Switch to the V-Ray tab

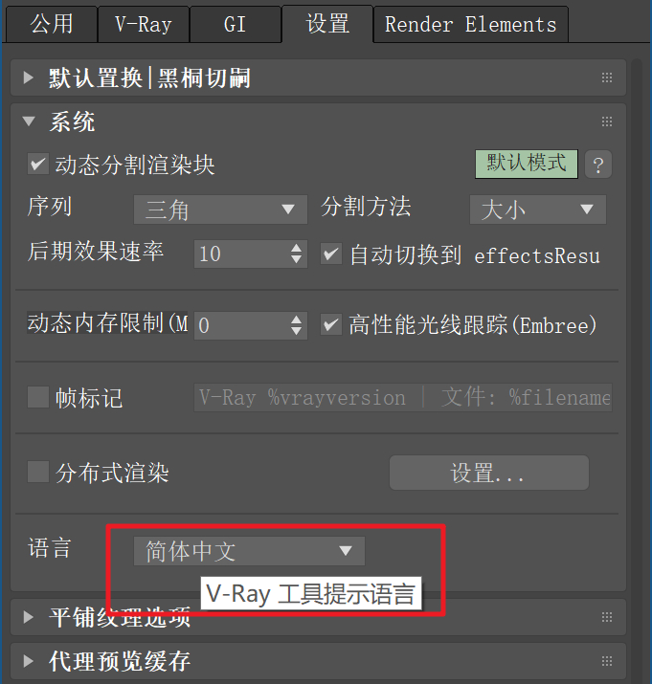pos(144,25)
